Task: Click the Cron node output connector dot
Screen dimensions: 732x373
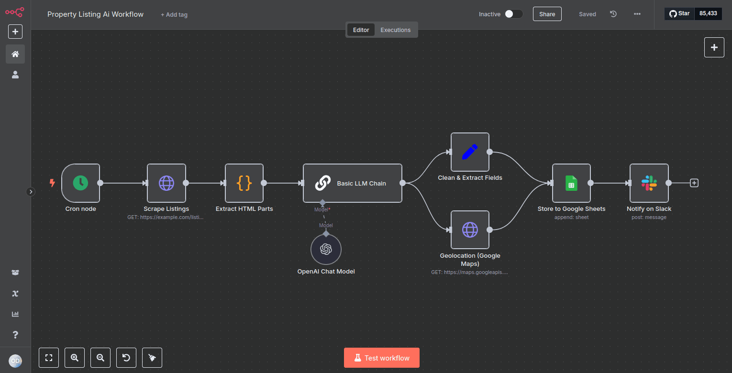Action: click(x=100, y=183)
